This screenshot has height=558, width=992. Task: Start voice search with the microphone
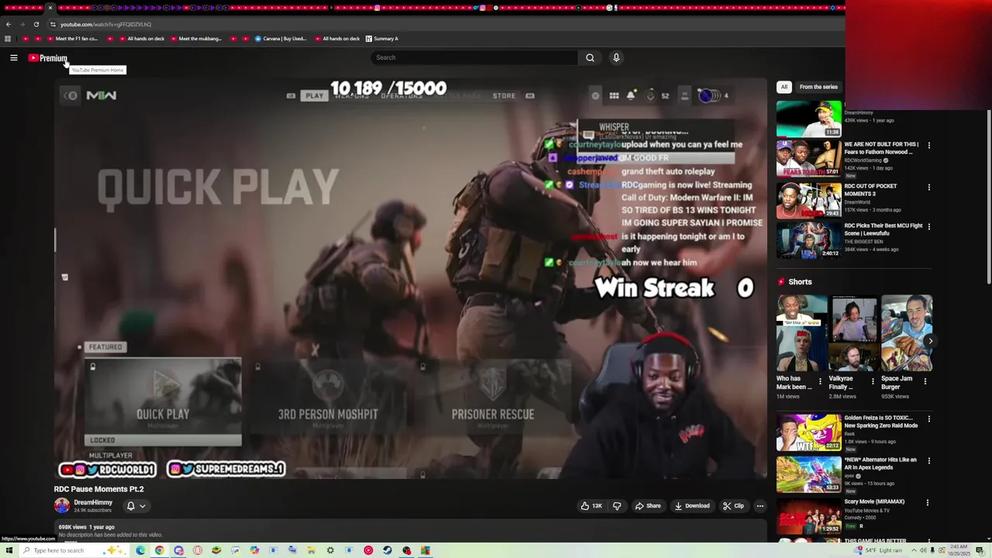[x=616, y=57]
